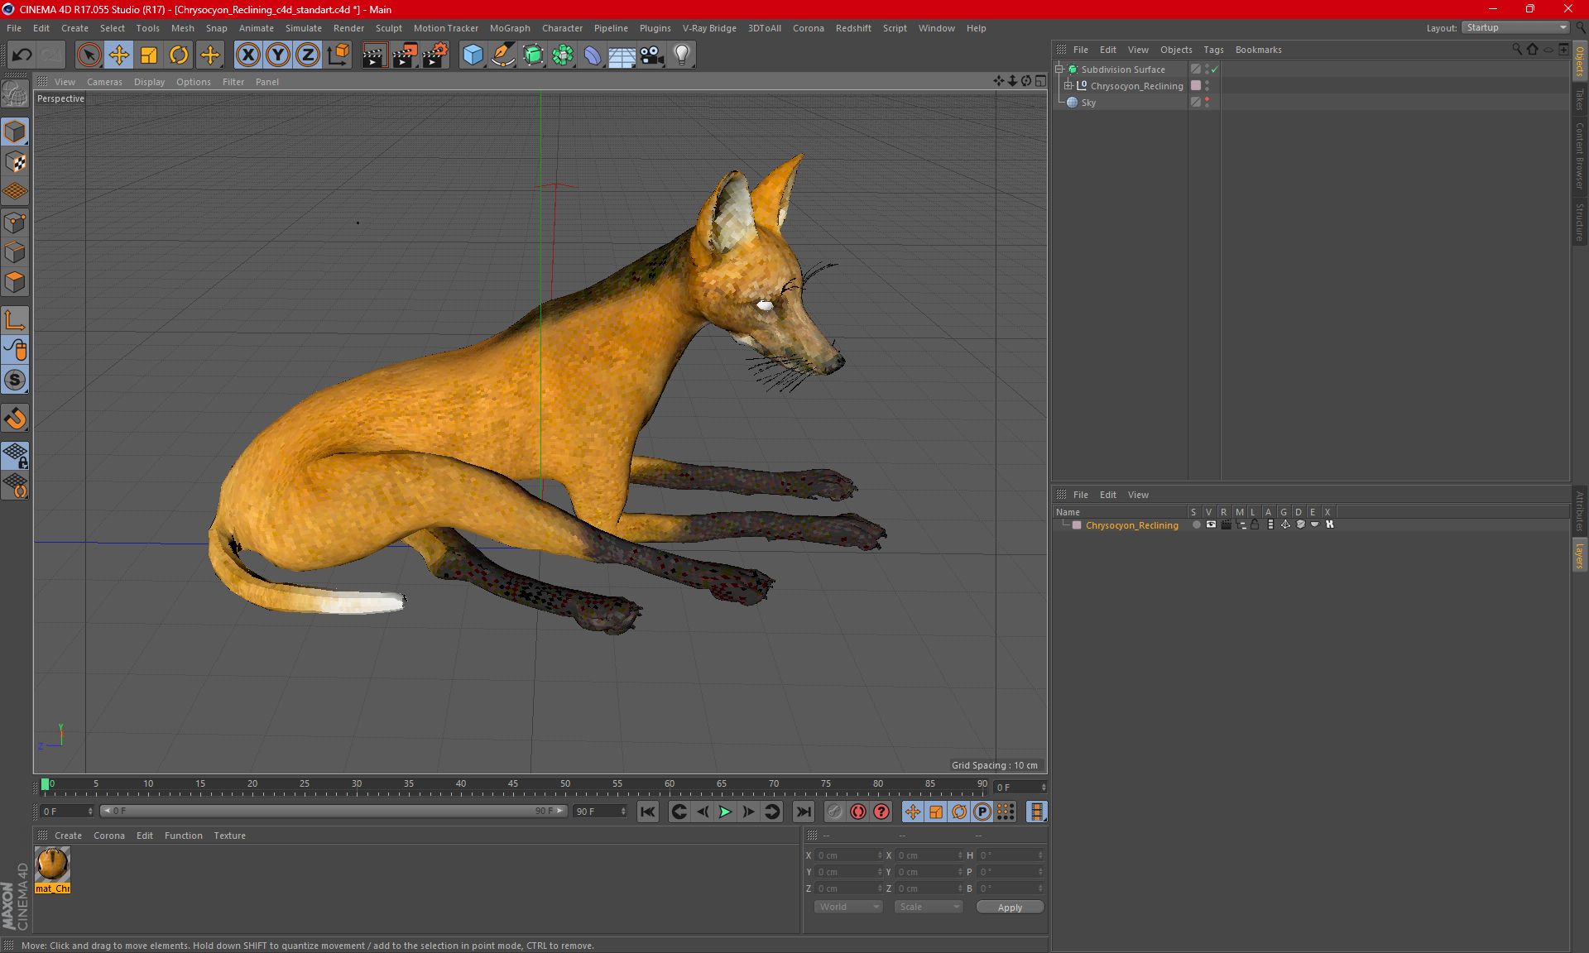Open the World coordinate system dropdown
Screen dimensions: 1589x953
[848, 908]
